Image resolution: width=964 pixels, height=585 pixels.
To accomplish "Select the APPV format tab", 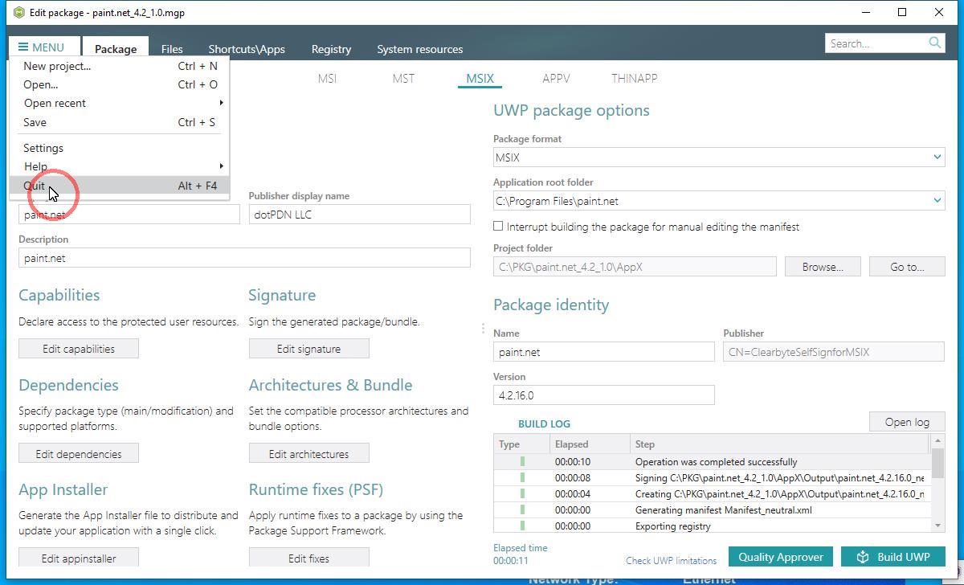I will 556,79.
